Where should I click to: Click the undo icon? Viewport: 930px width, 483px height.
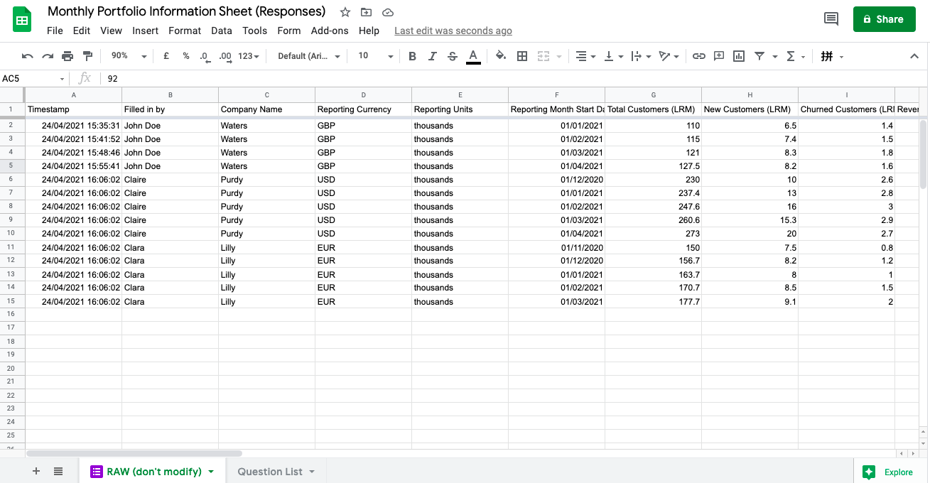28,56
